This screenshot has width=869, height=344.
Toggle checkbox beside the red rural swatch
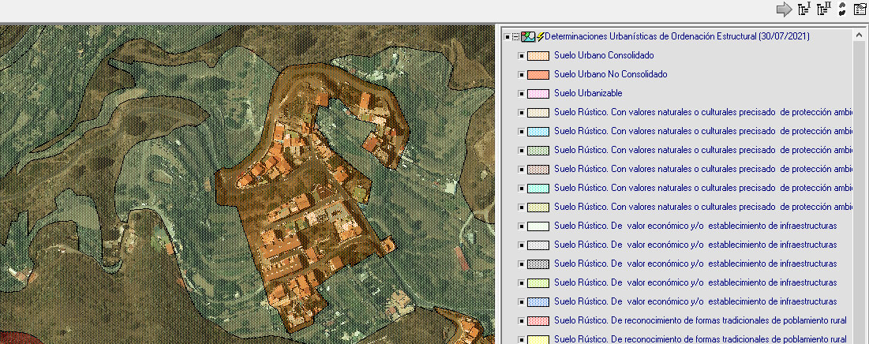[521, 321]
